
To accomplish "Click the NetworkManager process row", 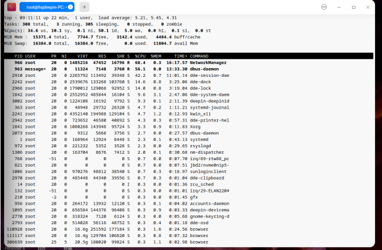I will point(188,63).
